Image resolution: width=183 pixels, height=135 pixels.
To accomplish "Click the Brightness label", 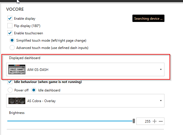I will coord(17,113).
